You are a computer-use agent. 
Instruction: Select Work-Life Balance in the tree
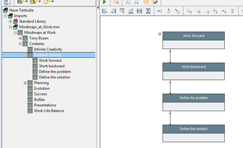[x=49, y=111]
